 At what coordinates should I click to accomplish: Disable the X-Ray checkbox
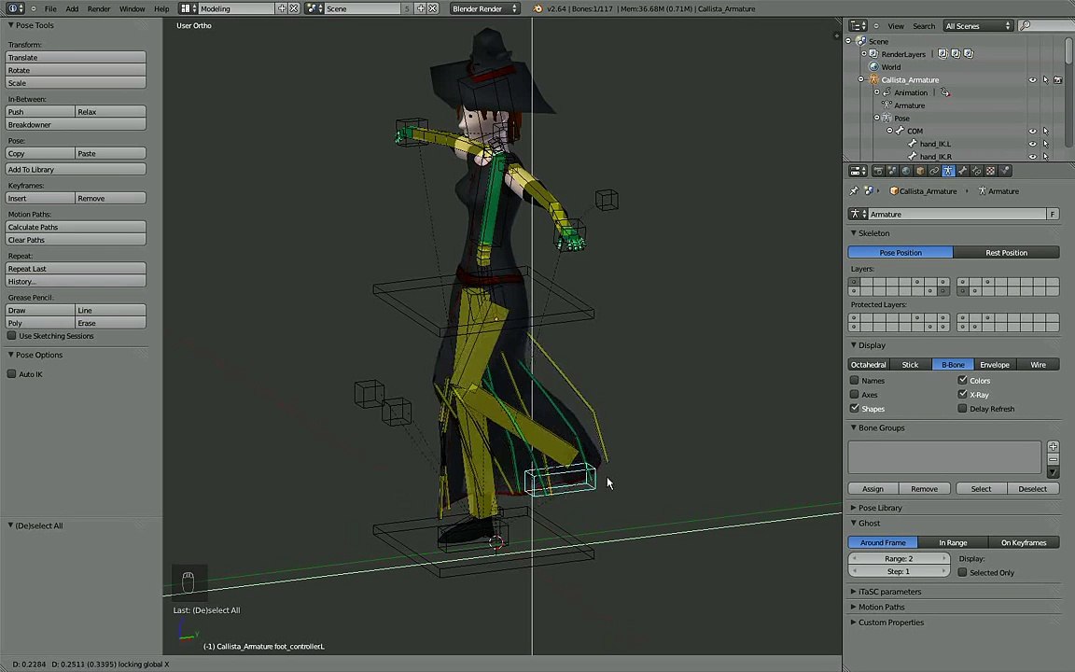[x=962, y=395]
